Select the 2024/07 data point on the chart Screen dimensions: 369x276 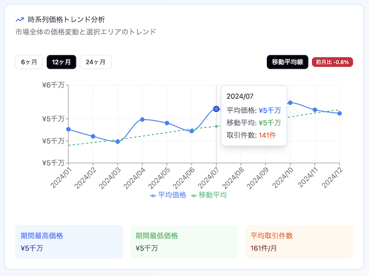[216, 109]
